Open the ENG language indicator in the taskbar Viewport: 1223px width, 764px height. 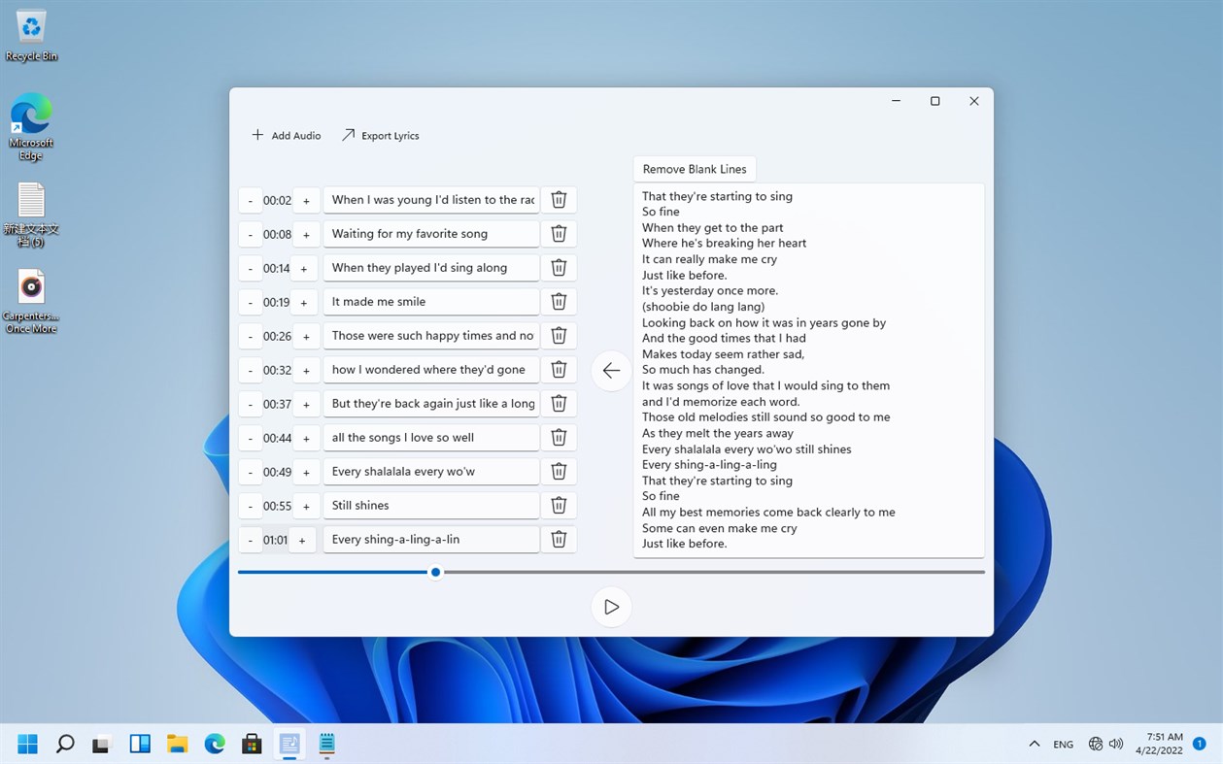(1063, 744)
